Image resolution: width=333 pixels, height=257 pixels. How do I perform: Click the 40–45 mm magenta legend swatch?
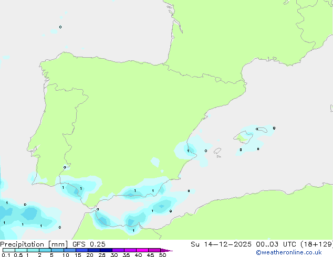(142, 250)
